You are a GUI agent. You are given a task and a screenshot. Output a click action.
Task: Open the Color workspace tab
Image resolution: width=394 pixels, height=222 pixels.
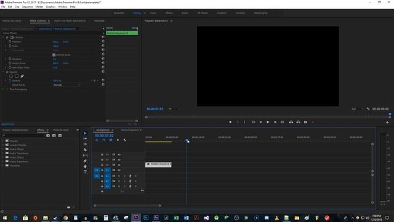153,13
